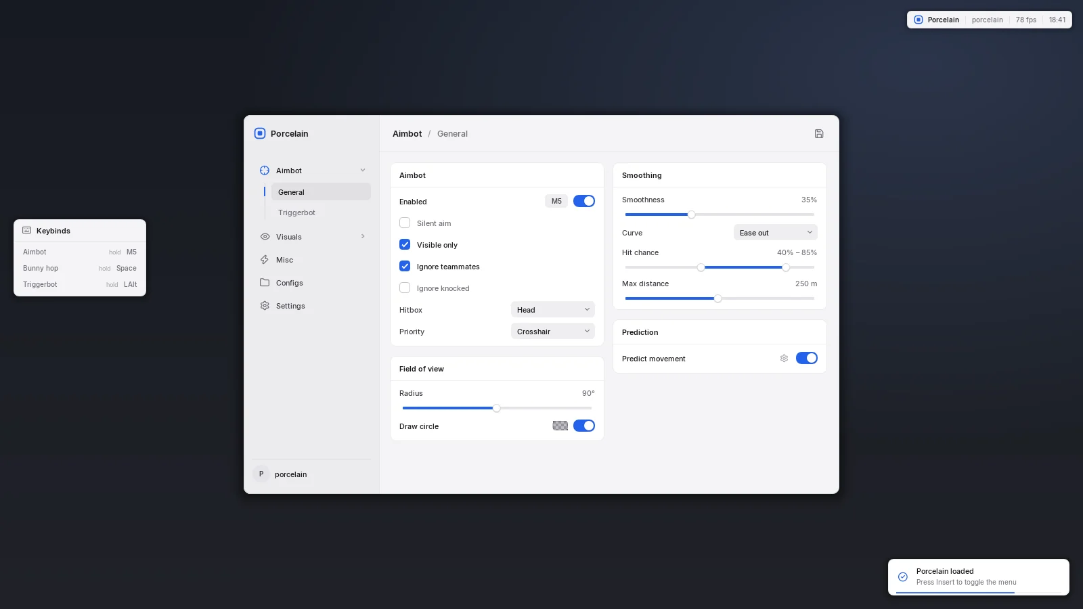Click the Radius slider handle
The width and height of the screenshot is (1083, 609).
point(497,408)
